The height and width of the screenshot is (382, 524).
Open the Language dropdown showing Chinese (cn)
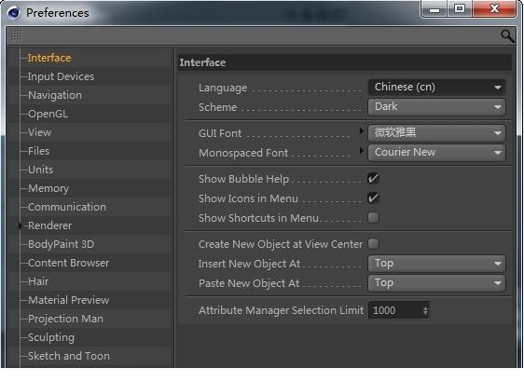pos(436,88)
